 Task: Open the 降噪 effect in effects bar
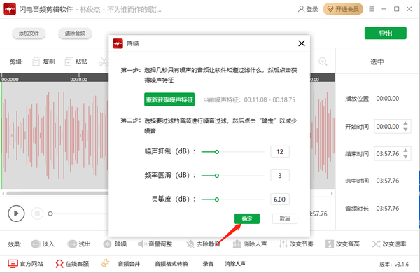115,244
